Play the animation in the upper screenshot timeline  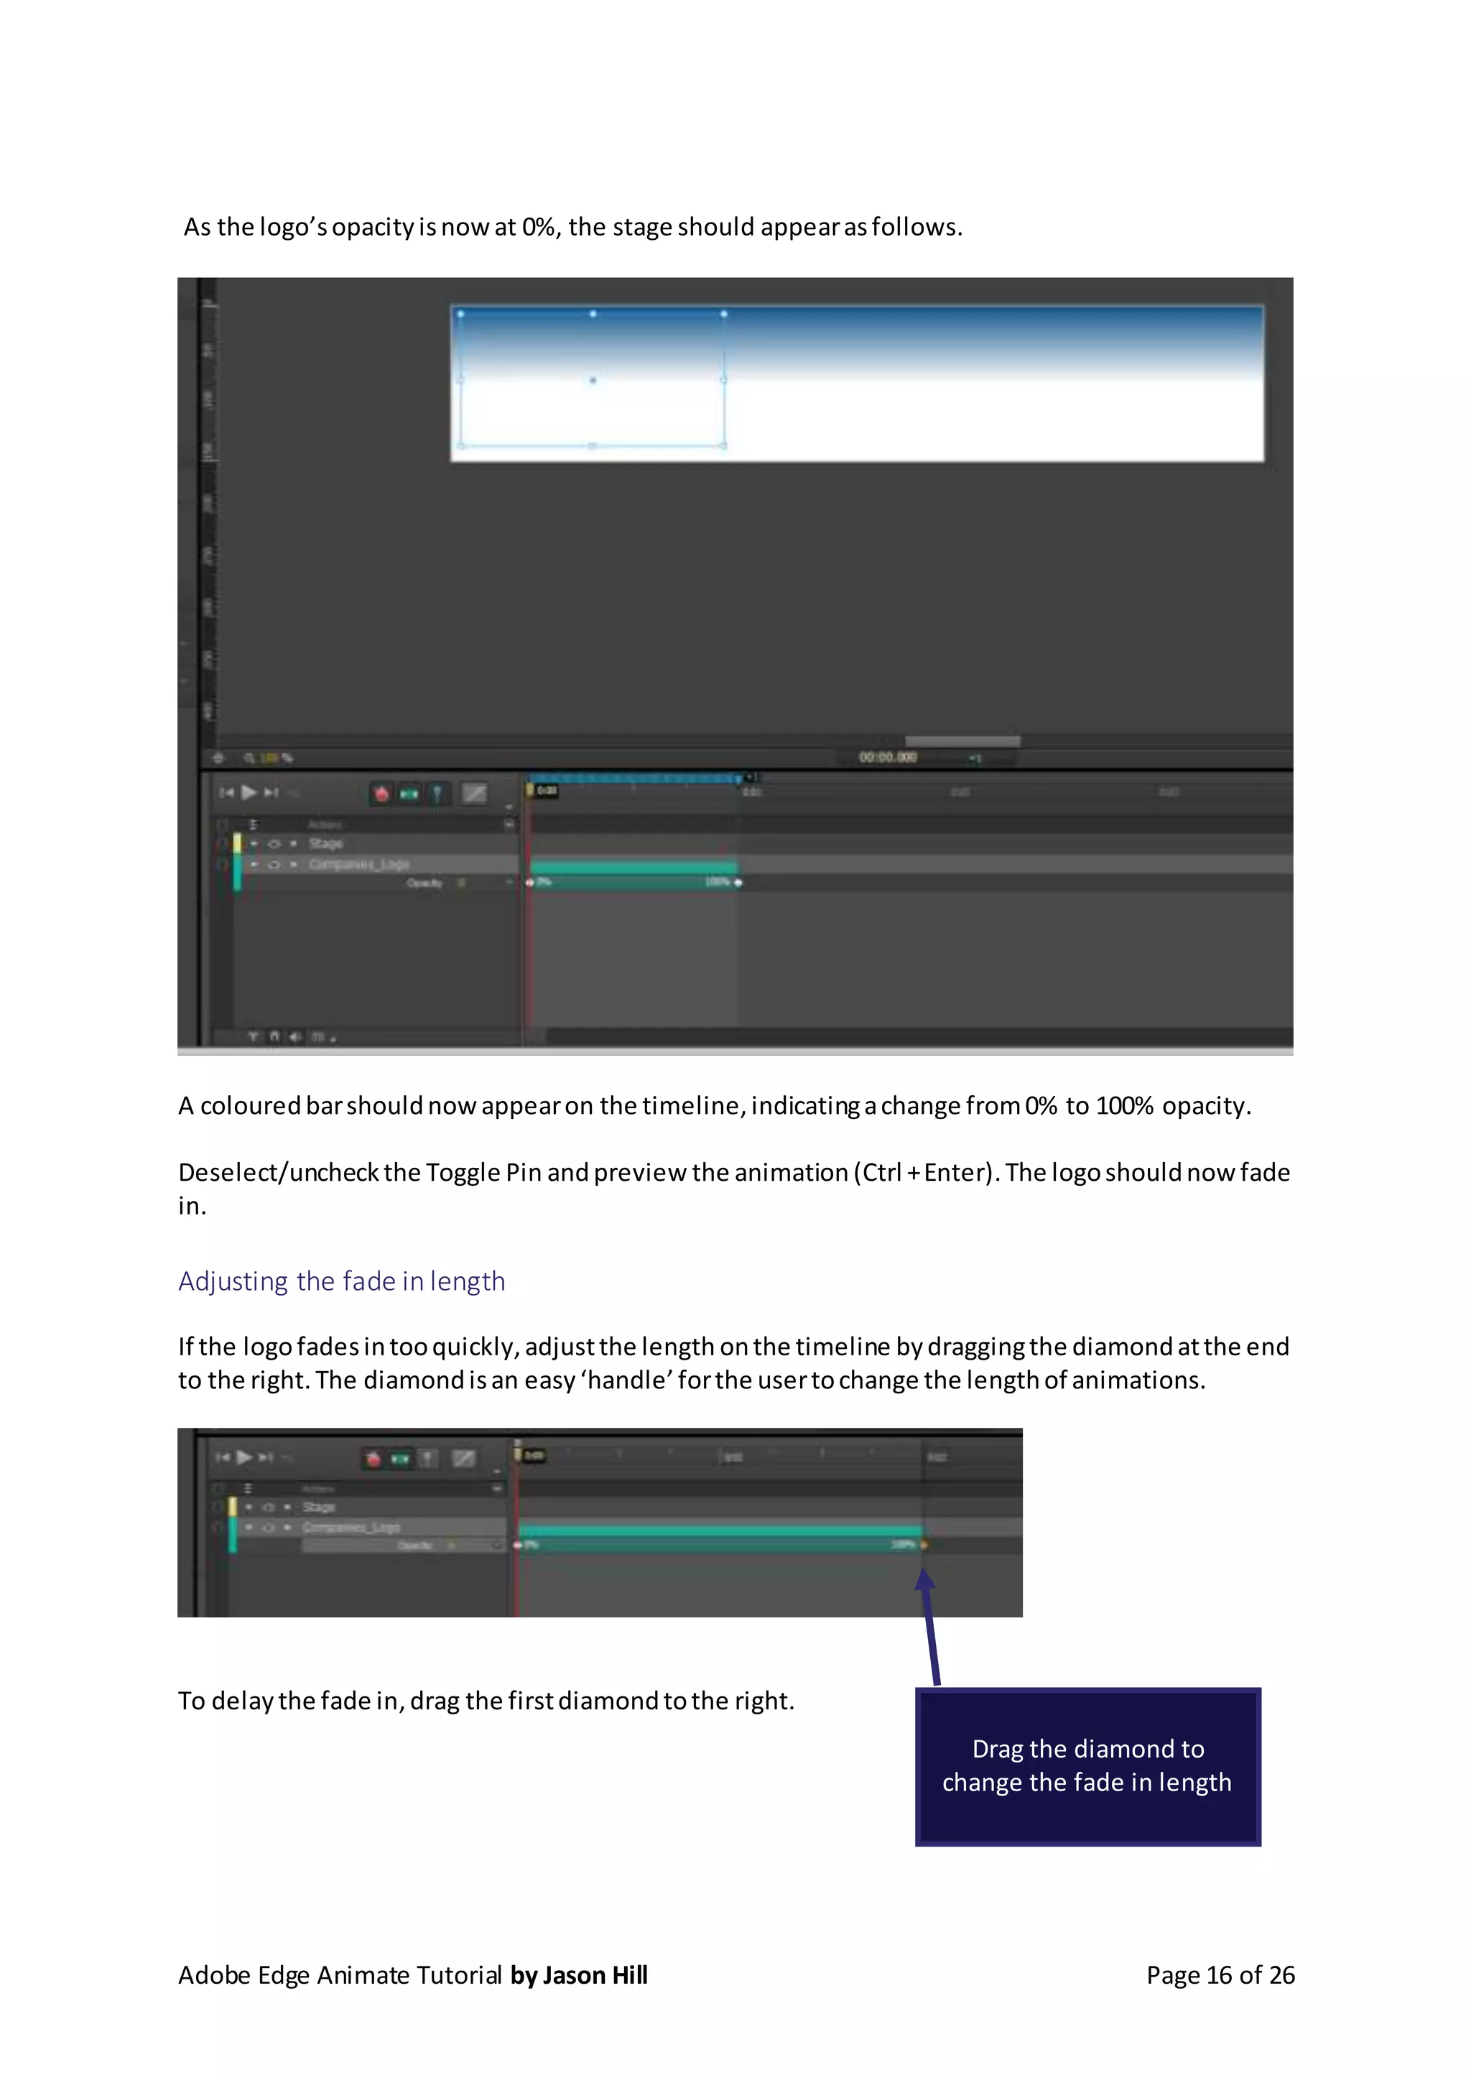[249, 793]
